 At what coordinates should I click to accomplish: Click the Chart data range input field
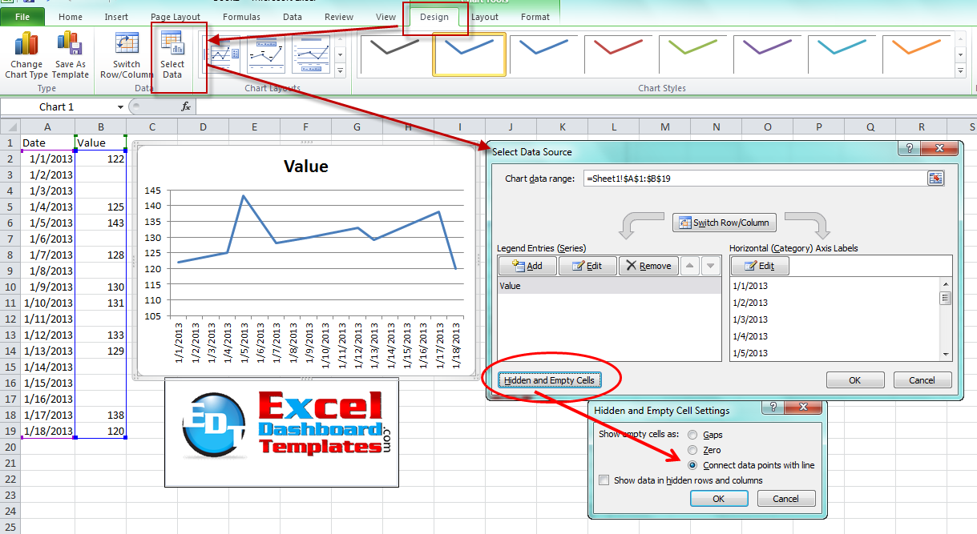click(753, 179)
